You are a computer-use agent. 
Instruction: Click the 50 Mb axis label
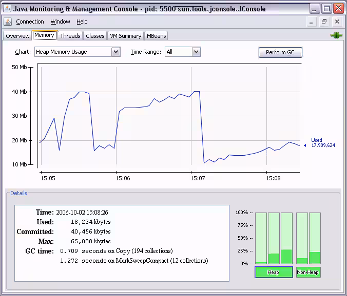[x=20, y=67]
